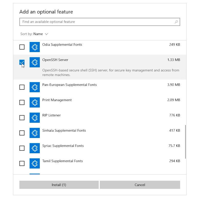Check the Tamil Supplemental Fonts checkbox
198x198 pixels.
[22, 163]
